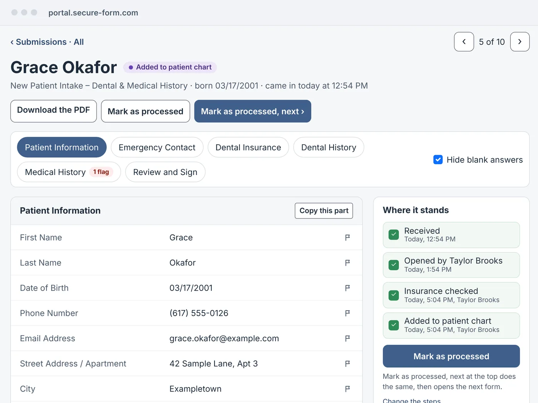Go to the Review and Sign tab

pyautogui.click(x=165, y=172)
